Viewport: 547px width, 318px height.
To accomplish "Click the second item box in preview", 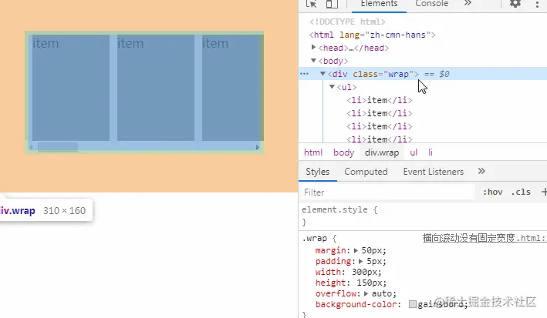I will (x=156, y=88).
